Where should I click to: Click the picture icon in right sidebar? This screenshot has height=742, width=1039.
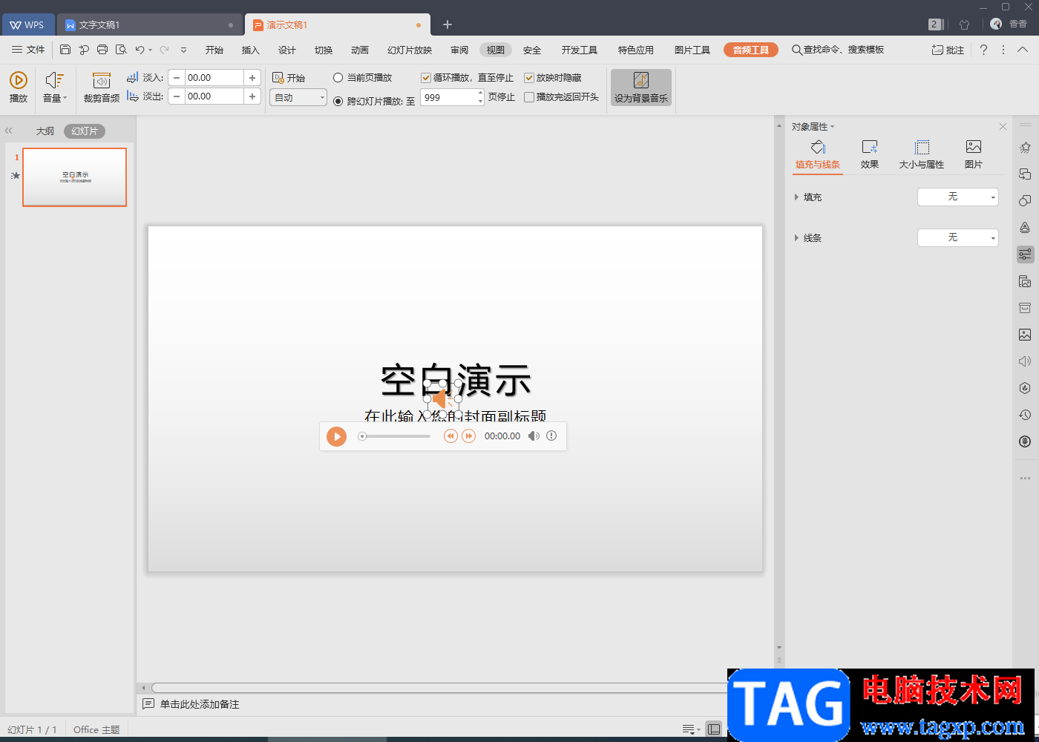click(1025, 335)
